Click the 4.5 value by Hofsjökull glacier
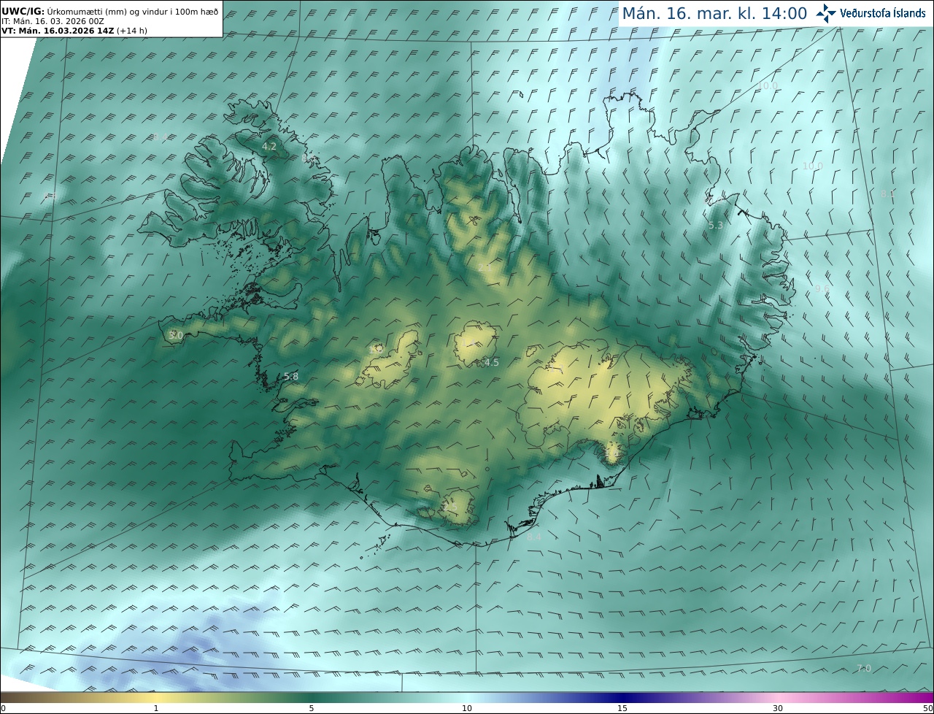934x714 pixels. pyautogui.click(x=492, y=363)
